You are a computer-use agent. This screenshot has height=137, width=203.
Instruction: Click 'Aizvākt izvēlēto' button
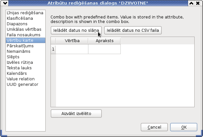pyautogui.click(x=76, y=114)
